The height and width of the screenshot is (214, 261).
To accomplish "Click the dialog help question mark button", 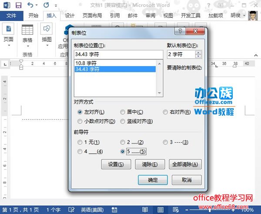I will pyautogui.click(x=180, y=31).
